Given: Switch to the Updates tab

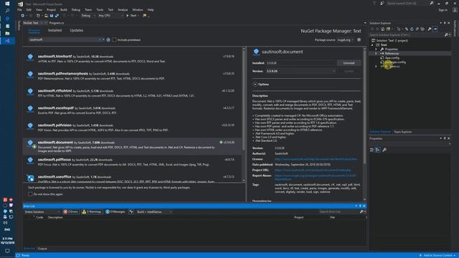Looking at the screenshot, I should pos(77,30).
